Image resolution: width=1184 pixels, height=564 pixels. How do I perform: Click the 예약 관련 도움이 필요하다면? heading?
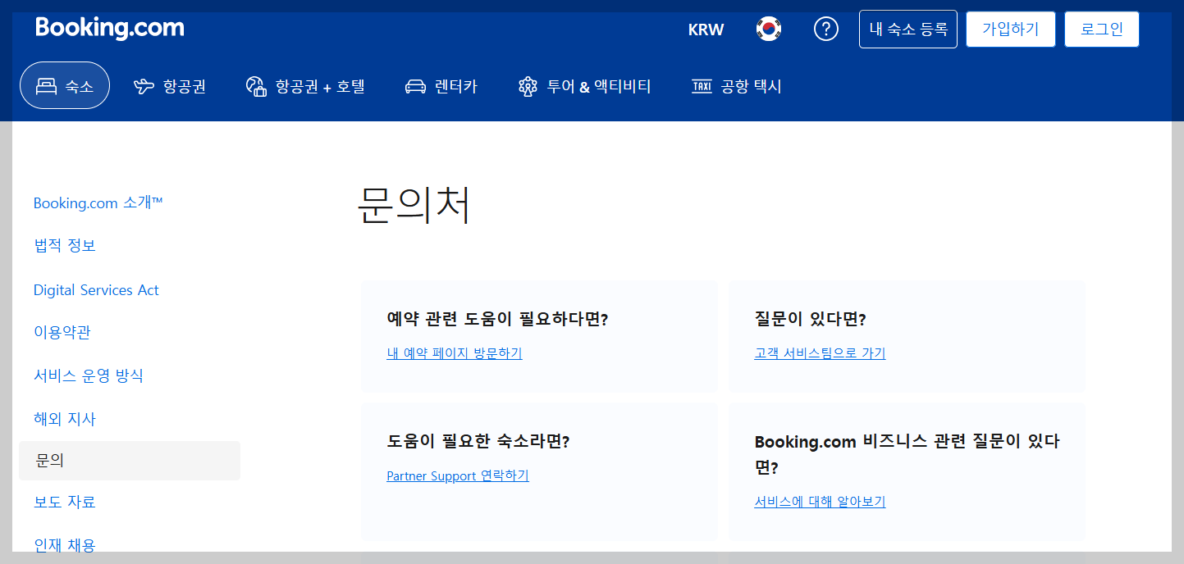click(x=497, y=319)
